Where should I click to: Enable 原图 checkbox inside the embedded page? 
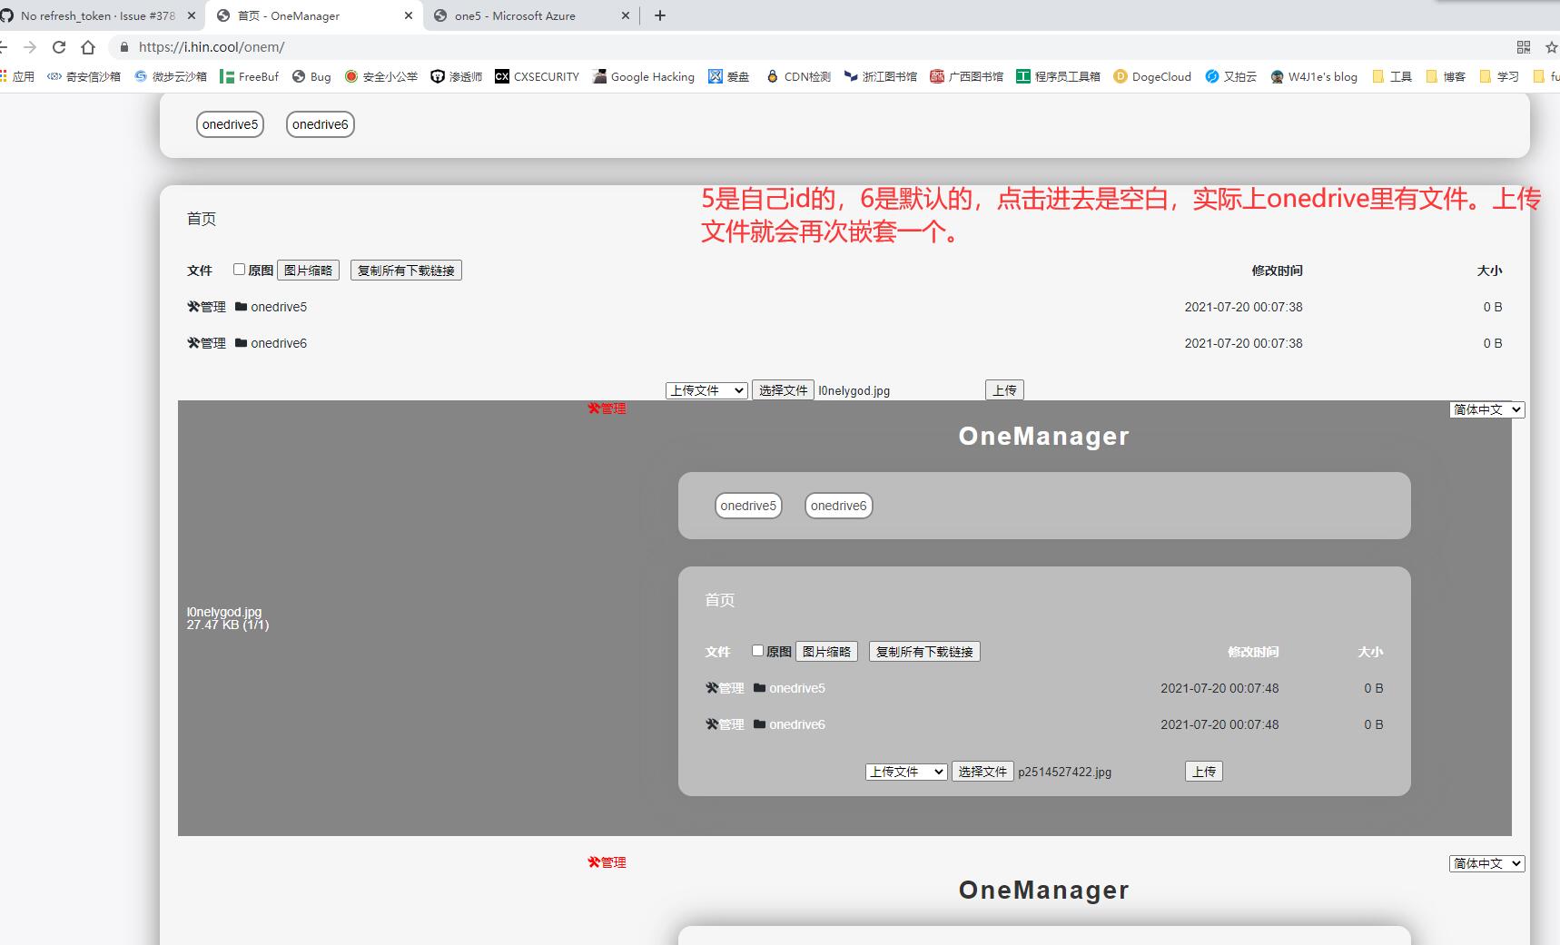(757, 651)
